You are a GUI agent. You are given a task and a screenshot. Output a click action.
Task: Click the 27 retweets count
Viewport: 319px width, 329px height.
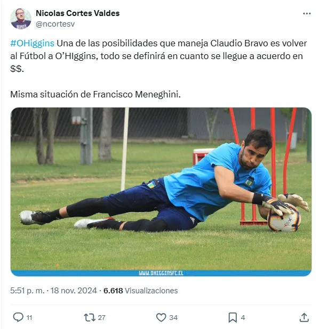tap(101, 318)
